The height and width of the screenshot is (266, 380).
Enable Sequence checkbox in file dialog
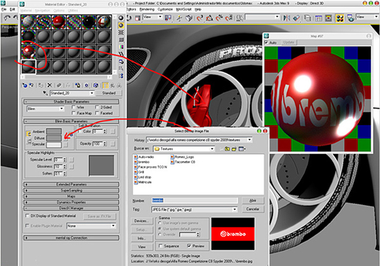[160, 246]
